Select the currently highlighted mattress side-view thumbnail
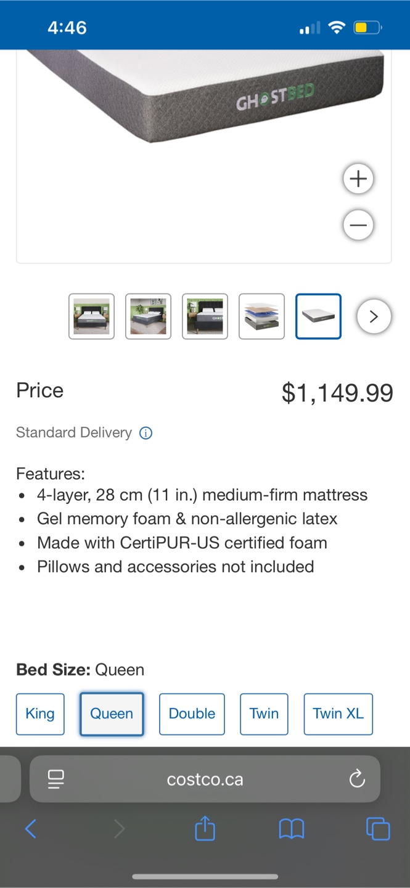 [318, 316]
